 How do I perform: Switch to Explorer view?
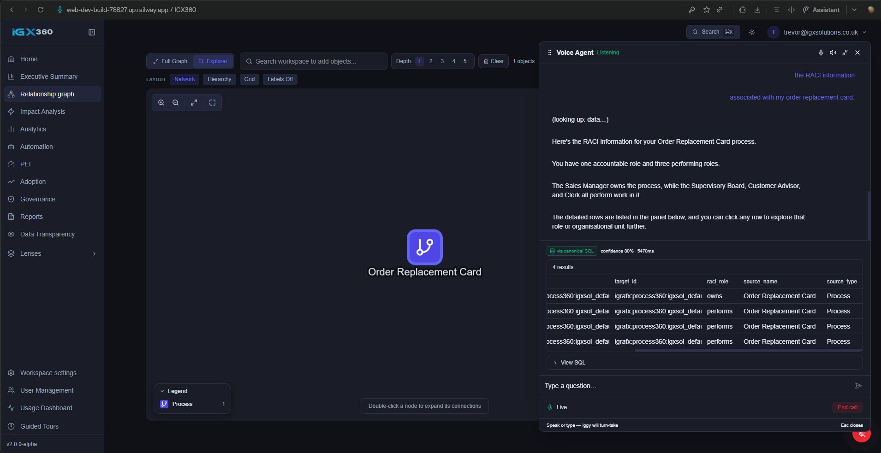click(213, 61)
